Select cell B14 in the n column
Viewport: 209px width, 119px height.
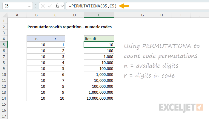click(x=36, y=98)
